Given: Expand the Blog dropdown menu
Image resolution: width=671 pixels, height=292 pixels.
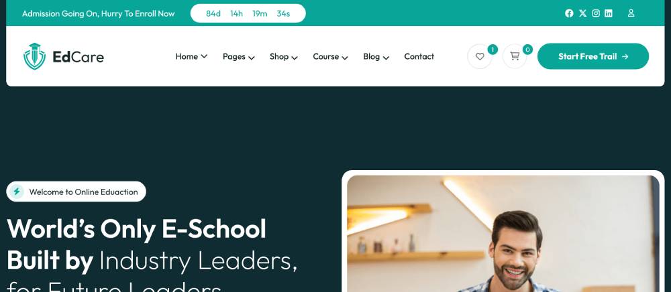Looking at the screenshot, I should (376, 56).
